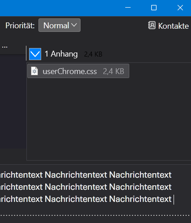The height and width of the screenshot is (223, 191).
Task: Close the compose window
Action: (180, 8)
